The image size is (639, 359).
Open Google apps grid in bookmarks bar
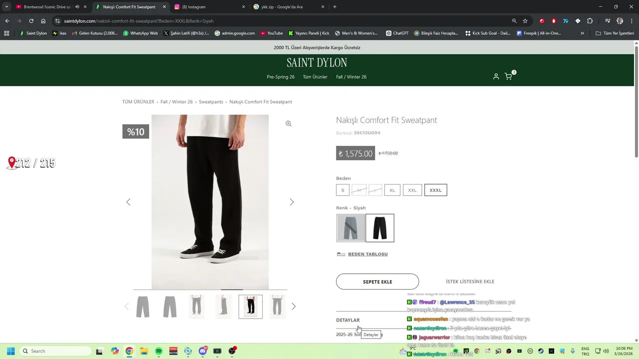coord(6,33)
